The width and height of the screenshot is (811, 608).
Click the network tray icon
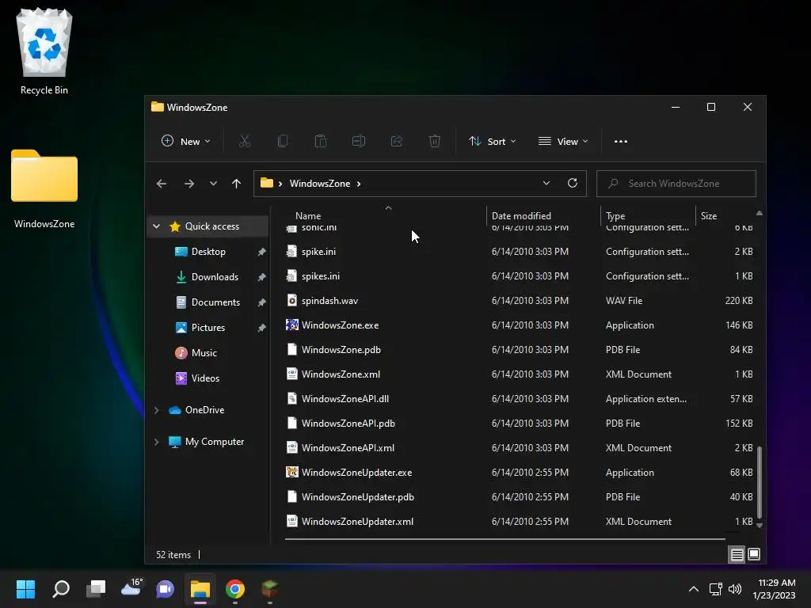click(715, 589)
